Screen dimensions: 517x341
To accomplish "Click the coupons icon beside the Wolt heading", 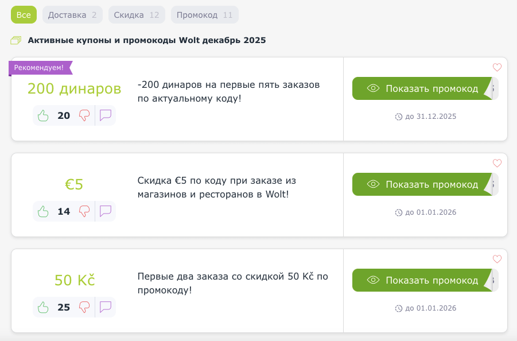I will coord(15,40).
